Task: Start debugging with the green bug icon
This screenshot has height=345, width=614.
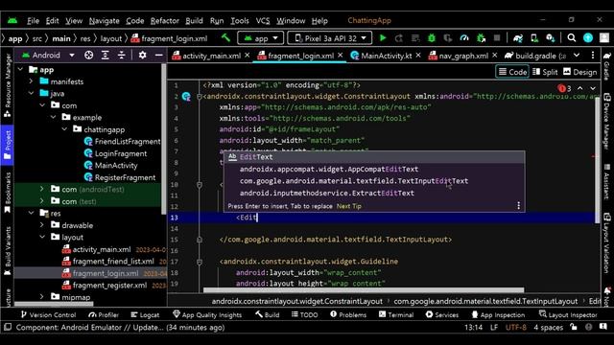Action: coord(432,38)
